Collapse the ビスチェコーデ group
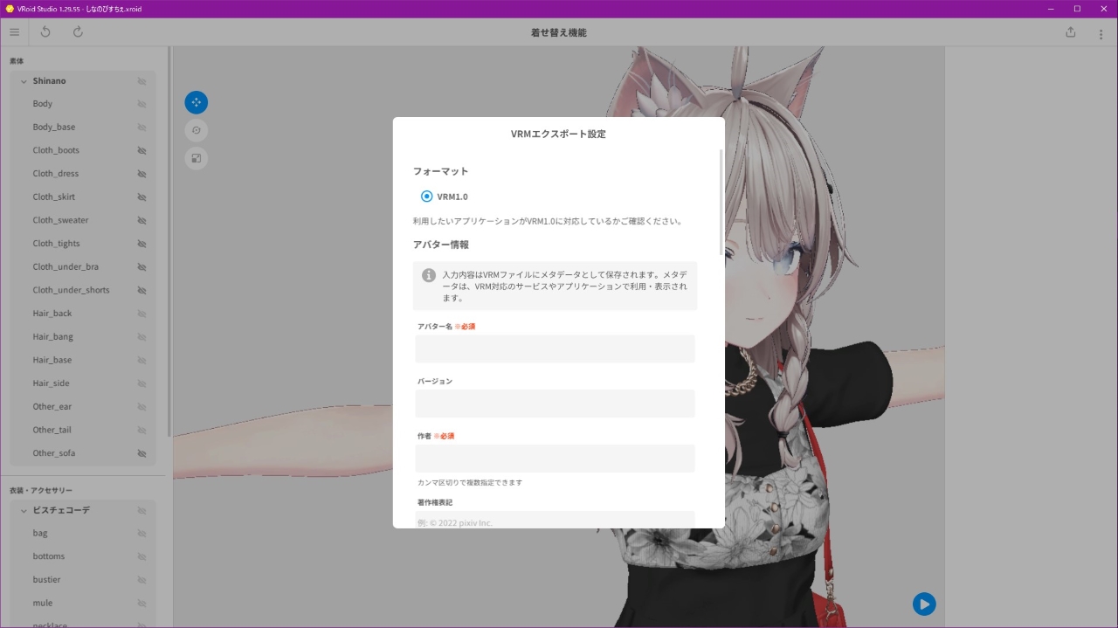The image size is (1118, 628). (x=24, y=510)
